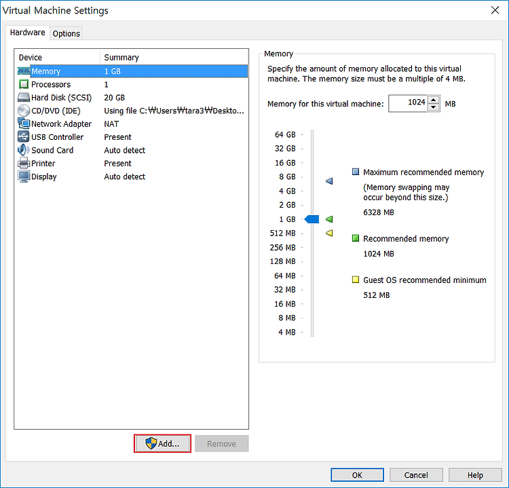Click the OK button
The width and height of the screenshot is (509, 488).
[357, 475]
